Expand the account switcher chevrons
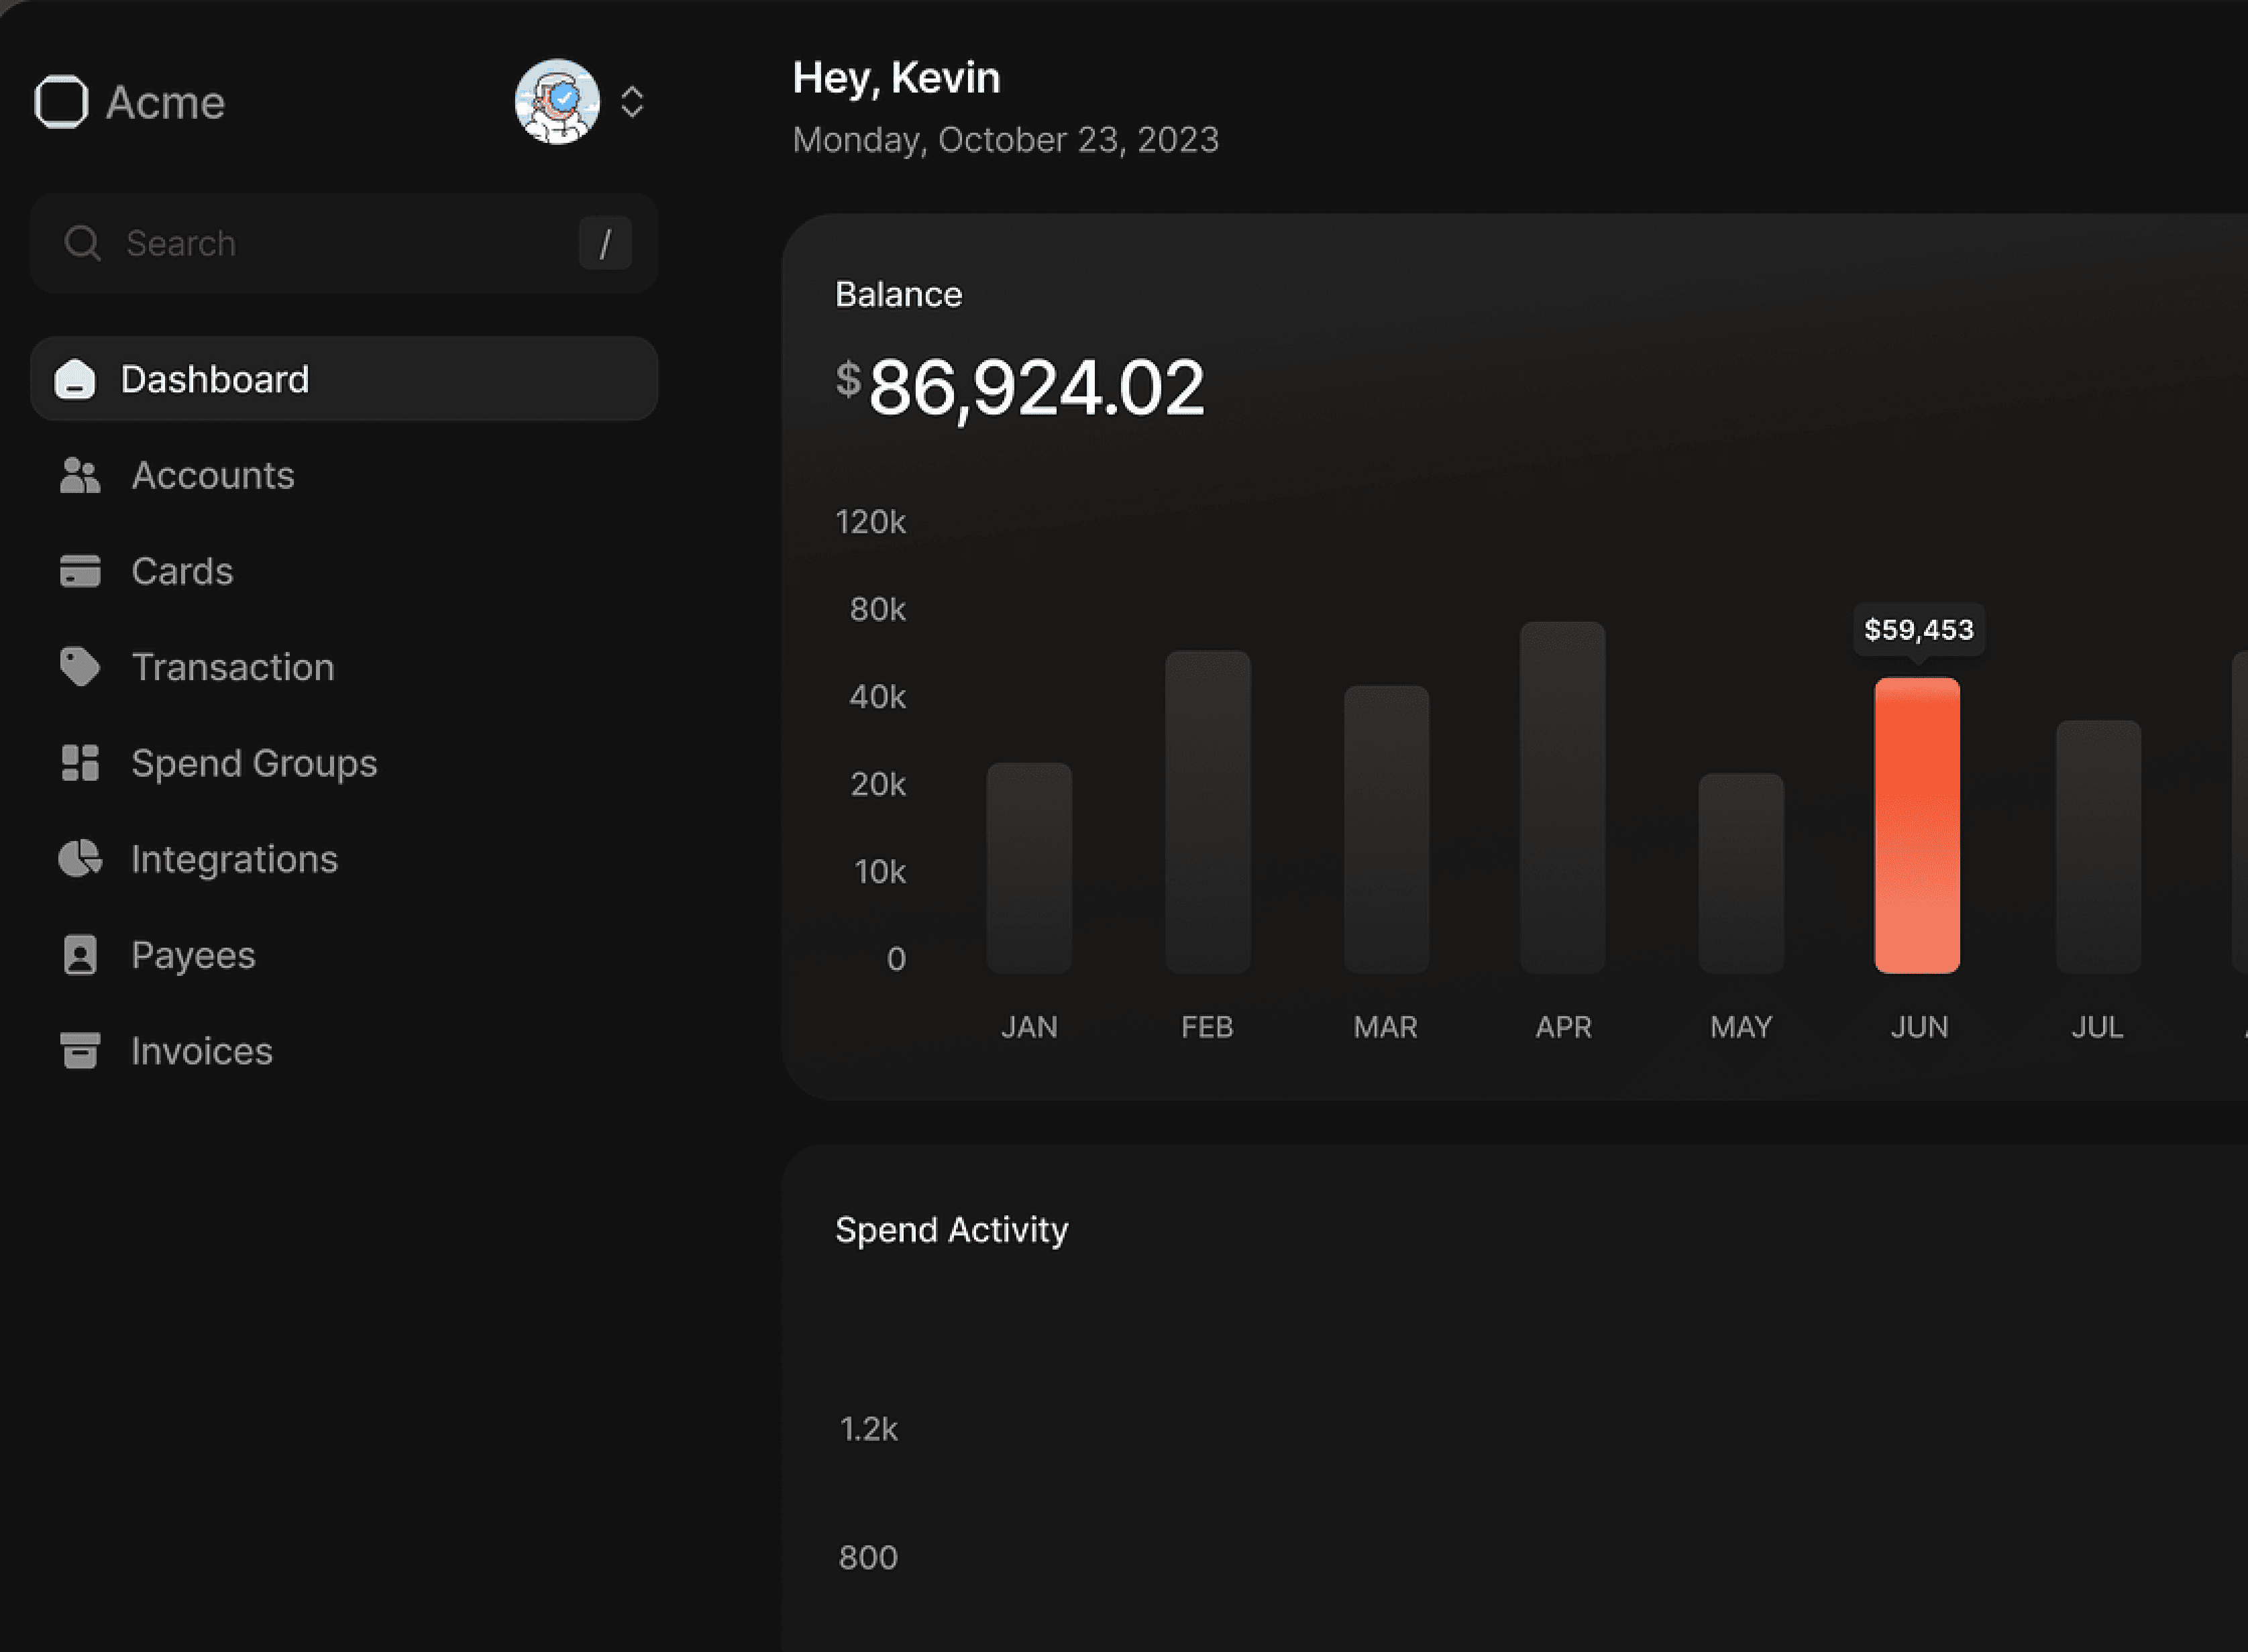This screenshot has width=2248, height=1652. click(632, 102)
